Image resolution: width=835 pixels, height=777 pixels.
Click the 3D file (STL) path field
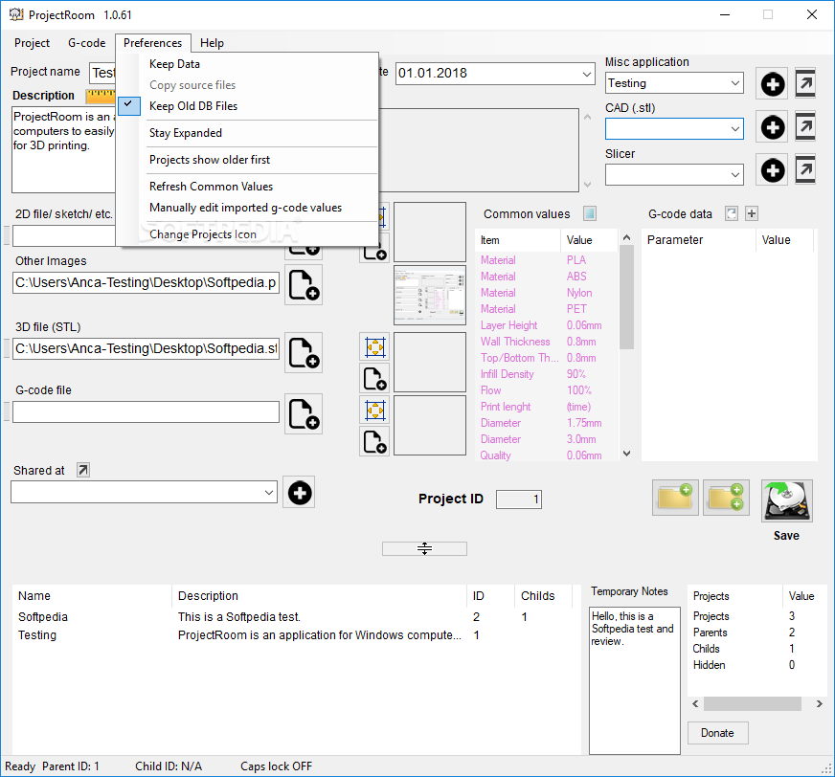point(146,348)
